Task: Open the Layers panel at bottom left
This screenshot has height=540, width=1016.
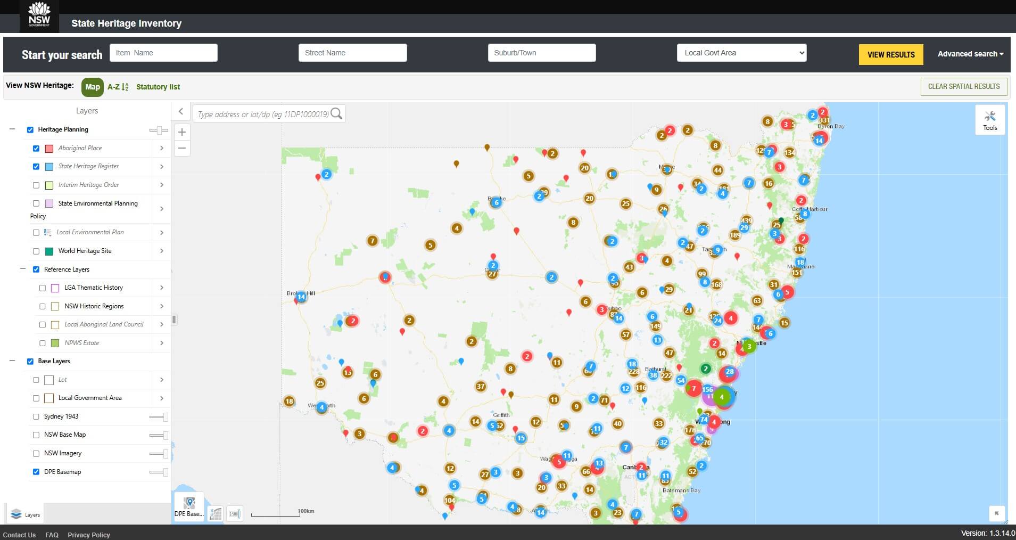Action: click(25, 514)
